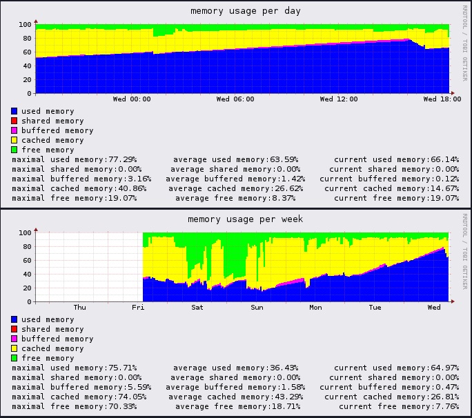Click 'average buffered memory:1.58%' value
Viewport: 472px width, 418px height.
coord(235,387)
